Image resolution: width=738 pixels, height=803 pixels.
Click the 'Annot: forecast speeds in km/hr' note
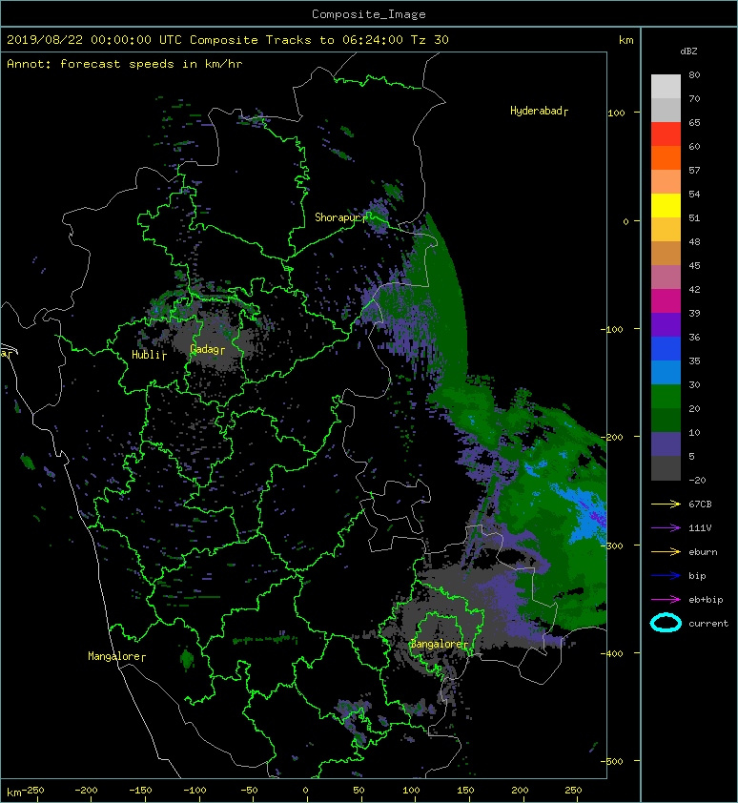pos(125,64)
